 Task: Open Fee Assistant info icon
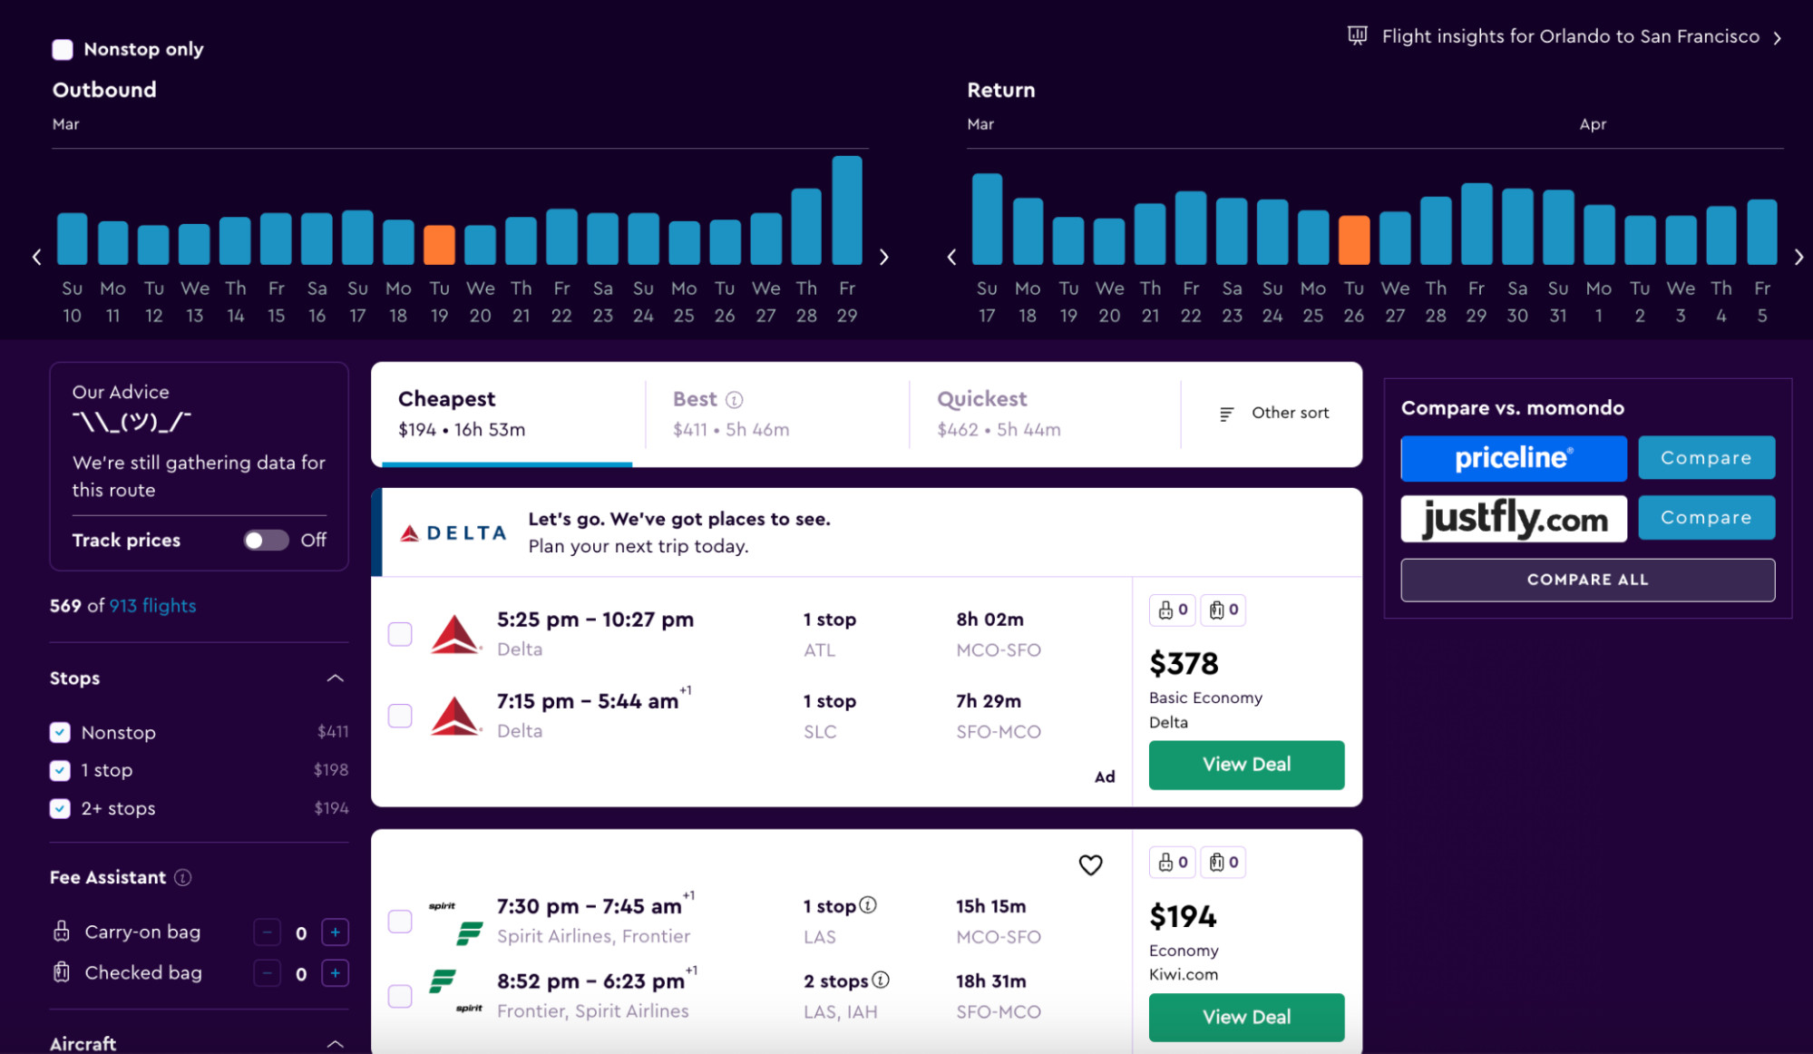pyautogui.click(x=182, y=877)
